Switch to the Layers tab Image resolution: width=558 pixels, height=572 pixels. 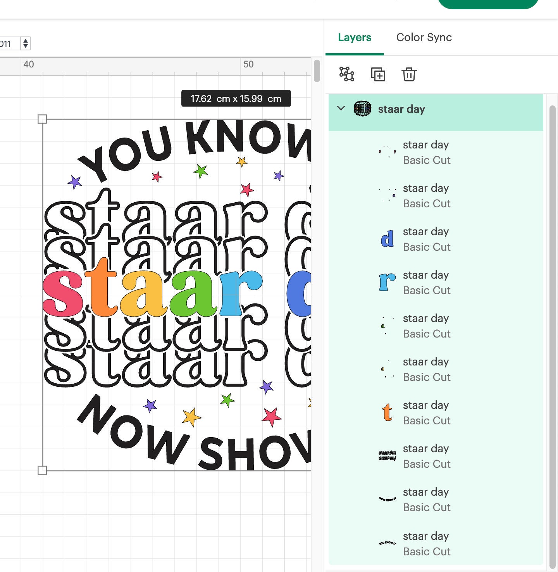point(354,38)
